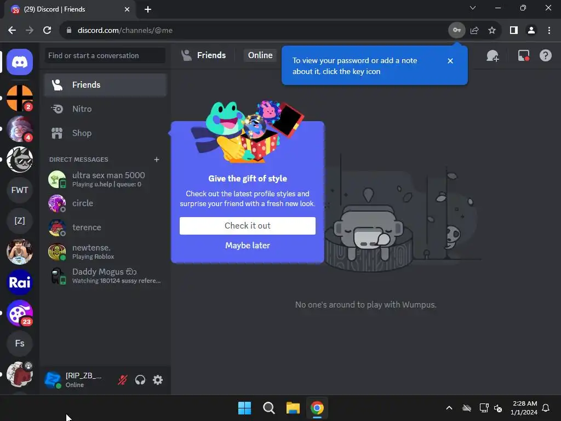The width and height of the screenshot is (561, 421).
Task: Unmute the microphone in user panel
Action: pyautogui.click(x=122, y=380)
